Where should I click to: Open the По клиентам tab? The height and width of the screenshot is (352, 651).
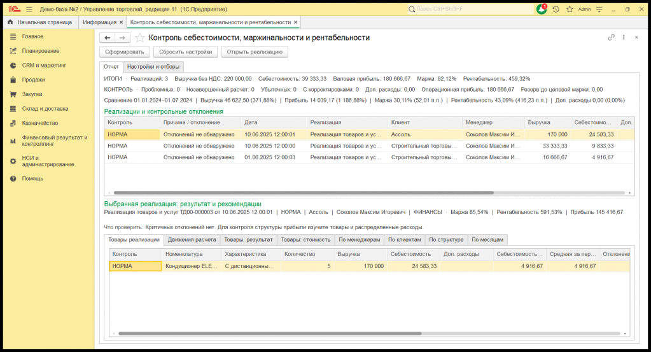(404, 239)
